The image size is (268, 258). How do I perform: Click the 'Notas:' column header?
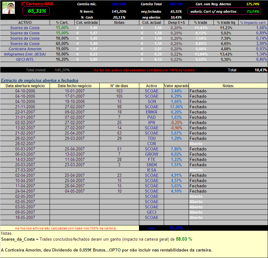point(228,86)
